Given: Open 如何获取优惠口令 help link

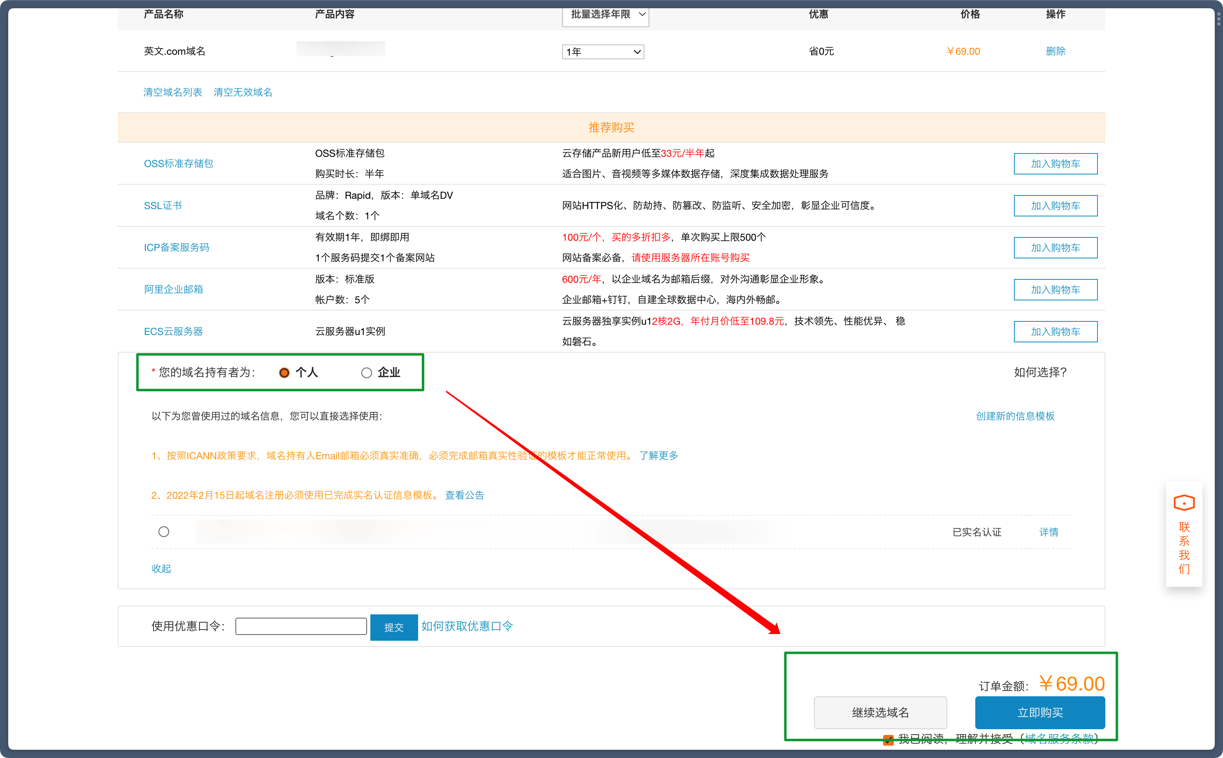Looking at the screenshot, I should (x=467, y=626).
